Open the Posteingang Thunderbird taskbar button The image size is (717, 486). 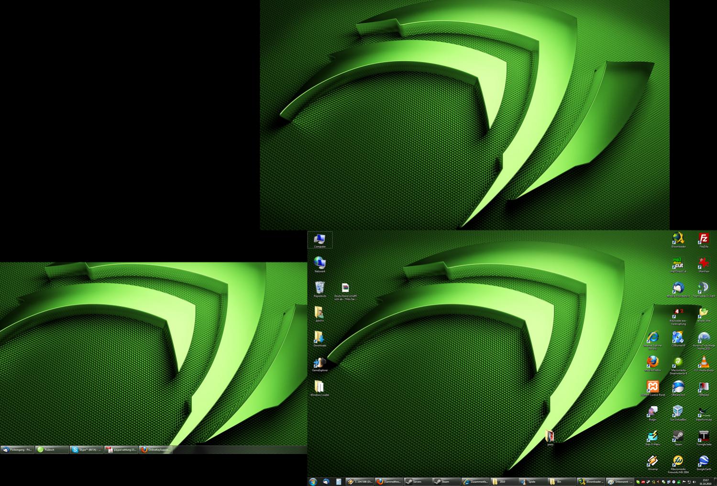point(17,450)
